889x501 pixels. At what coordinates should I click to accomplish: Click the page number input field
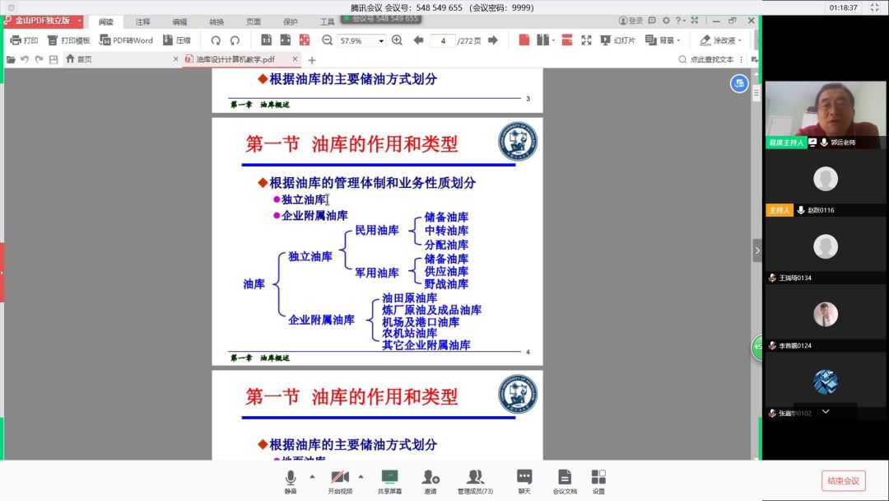(x=443, y=40)
